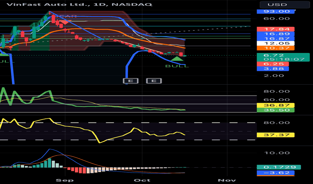The image size is (313, 184).
Task: Select the 6.25 red price label
Action: tap(273, 64)
